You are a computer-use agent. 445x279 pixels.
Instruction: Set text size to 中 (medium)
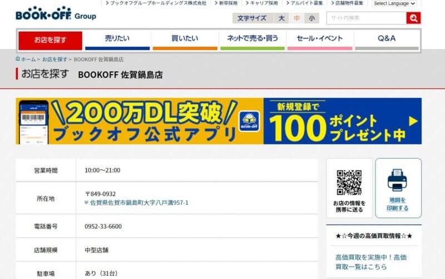coord(296,18)
